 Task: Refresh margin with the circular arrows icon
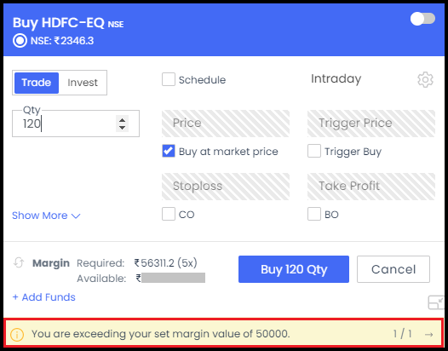(19, 262)
